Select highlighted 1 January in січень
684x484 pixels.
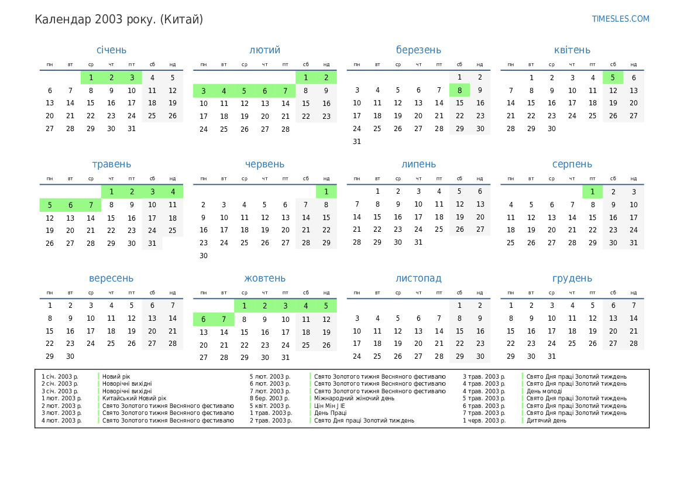click(x=91, y=78)
